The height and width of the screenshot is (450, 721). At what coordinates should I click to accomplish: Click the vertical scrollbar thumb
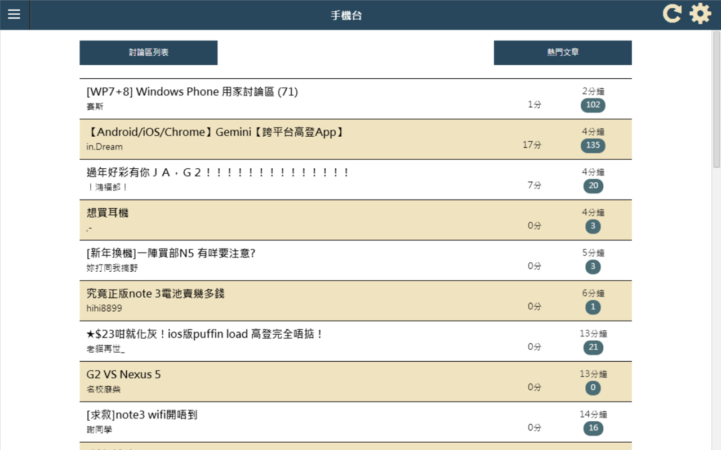tap(716, 100)
